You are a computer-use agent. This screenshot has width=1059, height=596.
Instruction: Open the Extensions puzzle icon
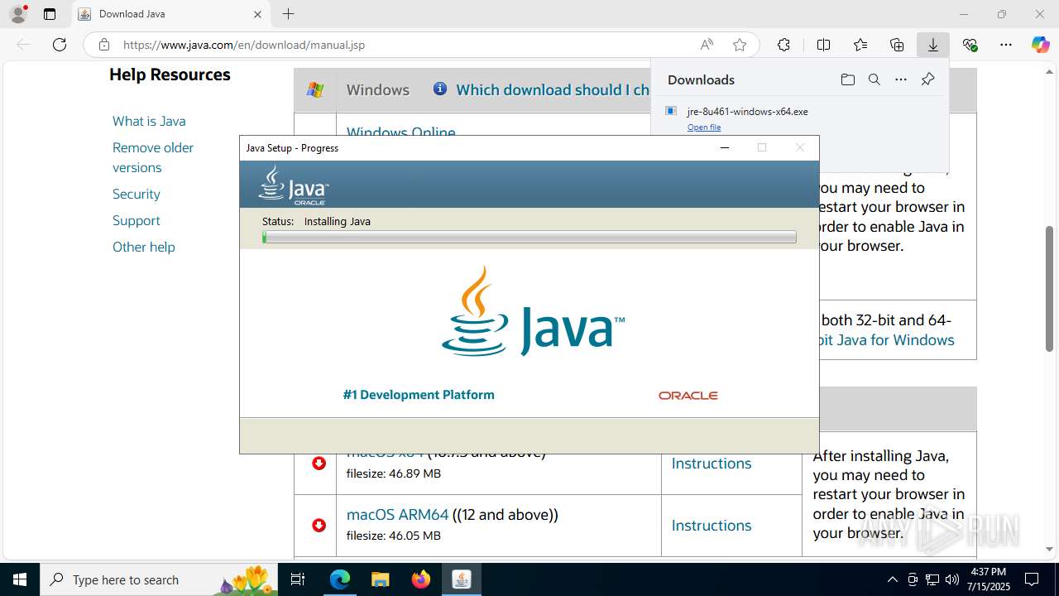coord(783,45)
